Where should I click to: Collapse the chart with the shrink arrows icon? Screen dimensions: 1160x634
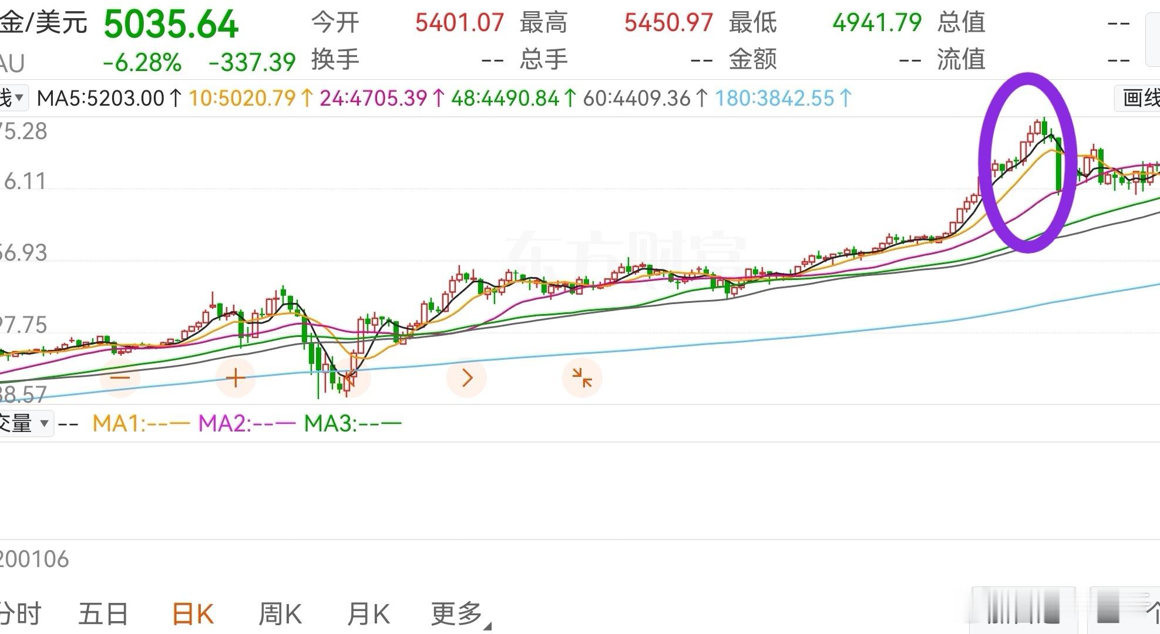[581, 377]
